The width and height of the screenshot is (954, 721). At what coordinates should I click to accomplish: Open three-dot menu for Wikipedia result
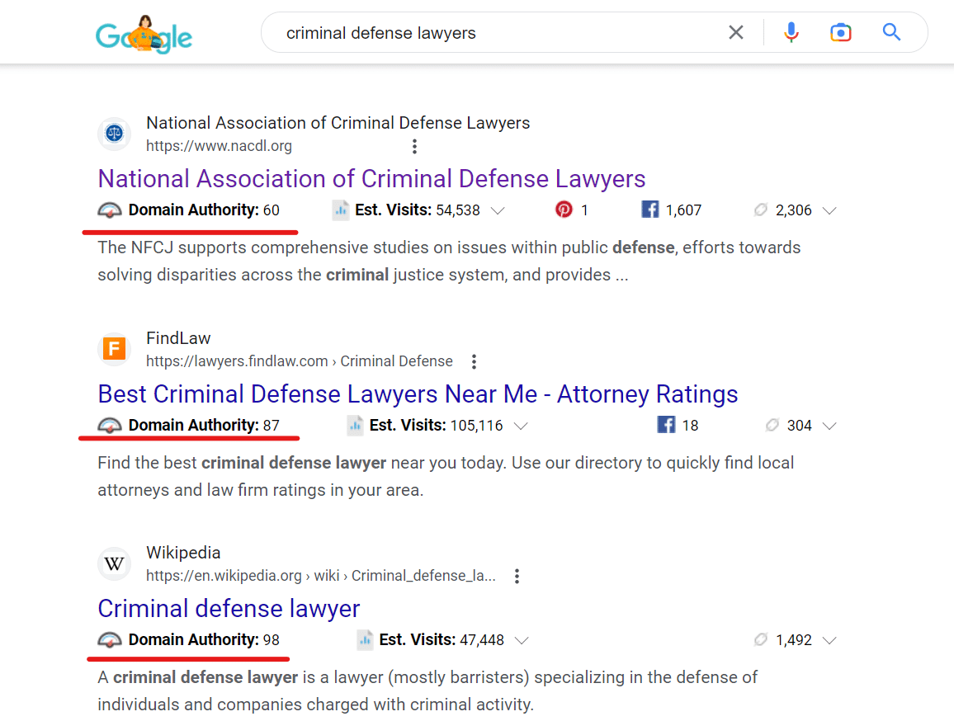tap(517, 576)
